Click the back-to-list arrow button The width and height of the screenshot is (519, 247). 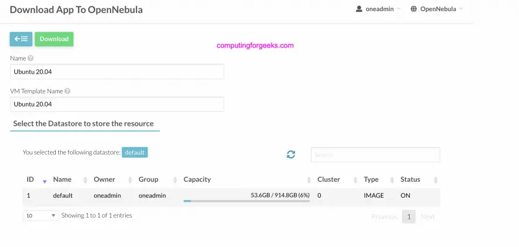21,39
